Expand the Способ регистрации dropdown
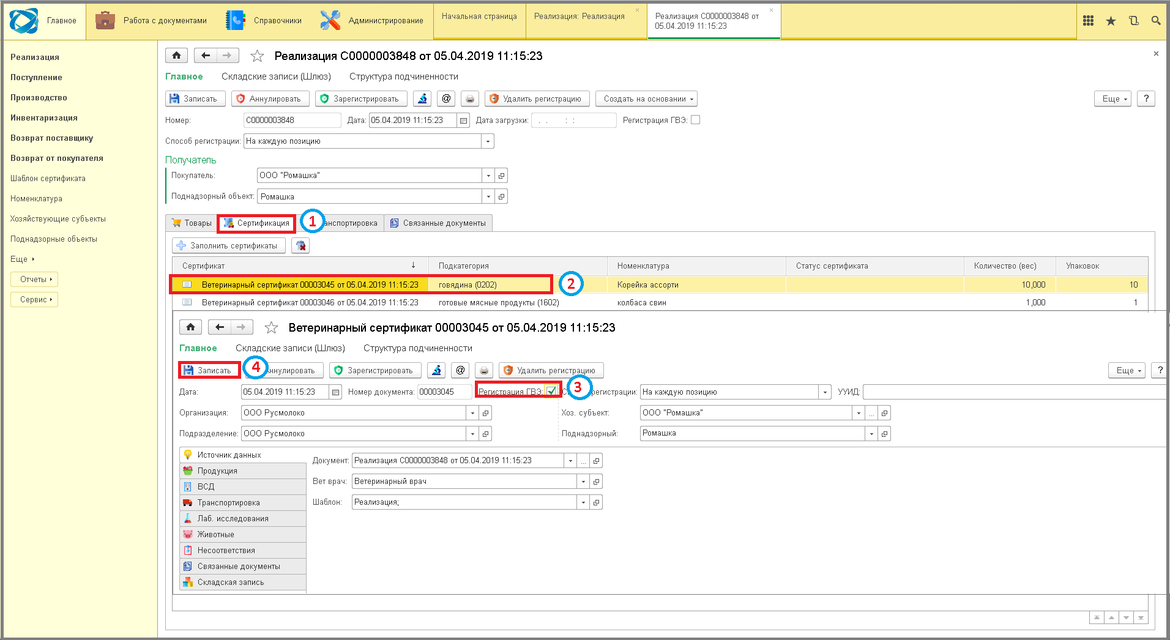The image size is (1170, 640). tap(488, 141)
